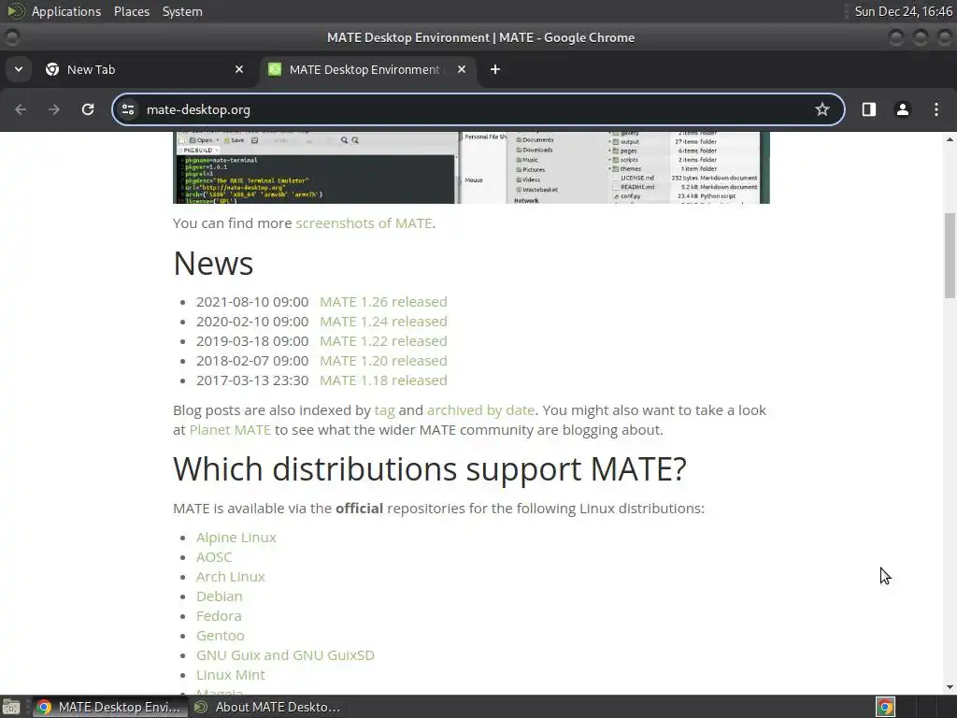Click the scrollbar down arrow
The image size is (957, 718).
coord(950,687)
